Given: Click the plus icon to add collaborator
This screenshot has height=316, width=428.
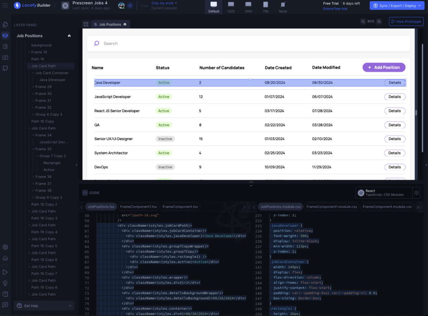Looking at the screenshot, I should [130, 5].
